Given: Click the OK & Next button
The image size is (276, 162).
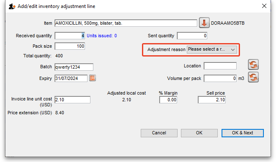Looking at the screenshot, I should point(242,133).
